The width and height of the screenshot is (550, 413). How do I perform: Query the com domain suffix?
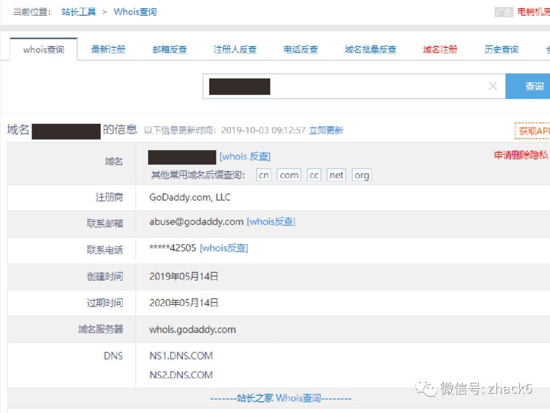(x=289, y=175)
